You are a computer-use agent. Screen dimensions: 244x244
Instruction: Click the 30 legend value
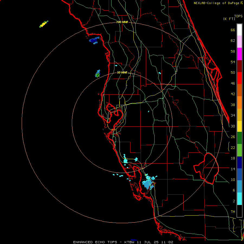(x=233, y=126)
